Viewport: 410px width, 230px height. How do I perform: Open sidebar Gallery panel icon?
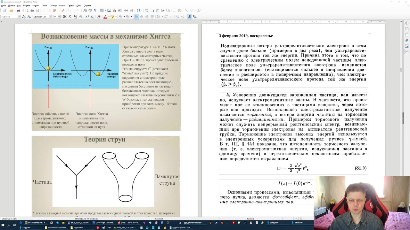coord(407,46)
